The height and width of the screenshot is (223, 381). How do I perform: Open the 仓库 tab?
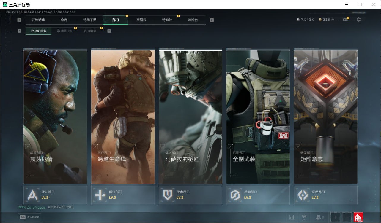coord(64,20)
